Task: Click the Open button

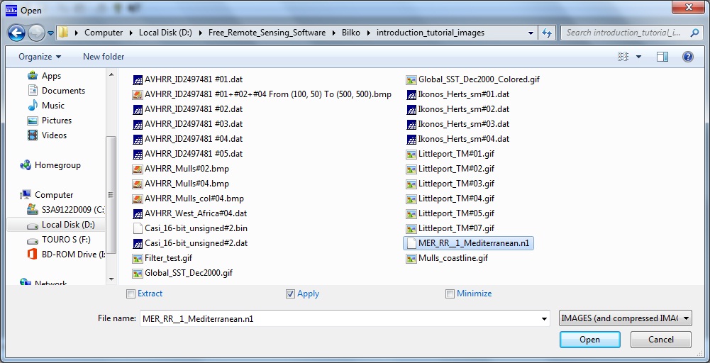Action: click(589, 340)
